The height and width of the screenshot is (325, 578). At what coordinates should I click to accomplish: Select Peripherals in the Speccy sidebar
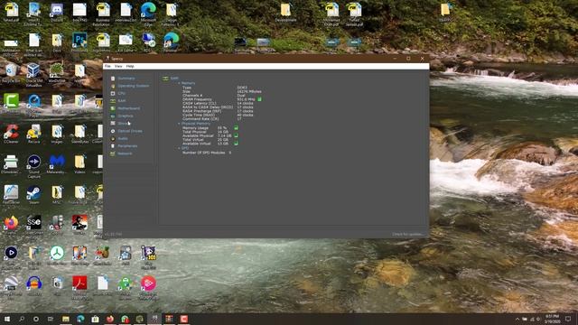point(127,146)
